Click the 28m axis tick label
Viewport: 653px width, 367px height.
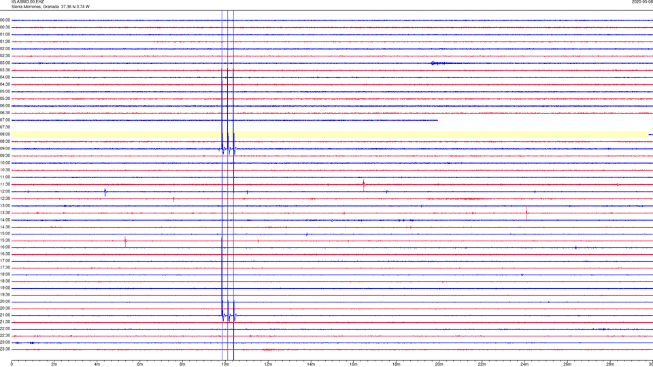[x=610, y=364]
